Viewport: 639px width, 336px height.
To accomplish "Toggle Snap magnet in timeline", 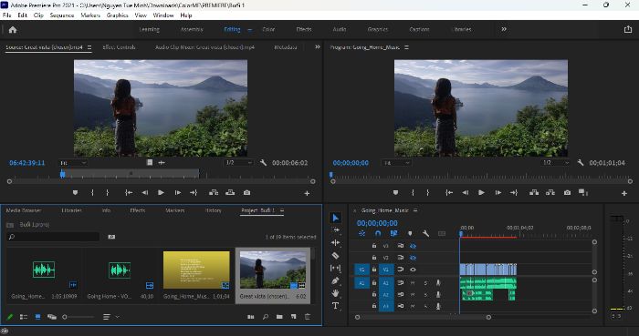I will (378, 233).
